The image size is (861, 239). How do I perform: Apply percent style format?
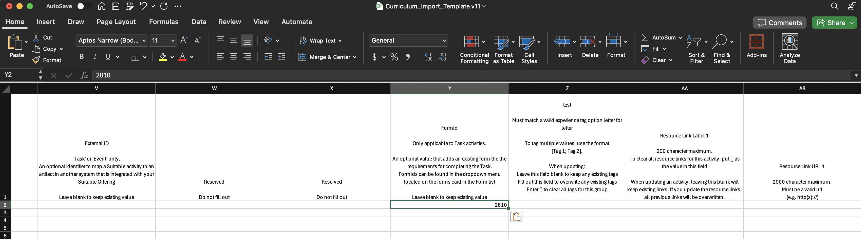394,57
